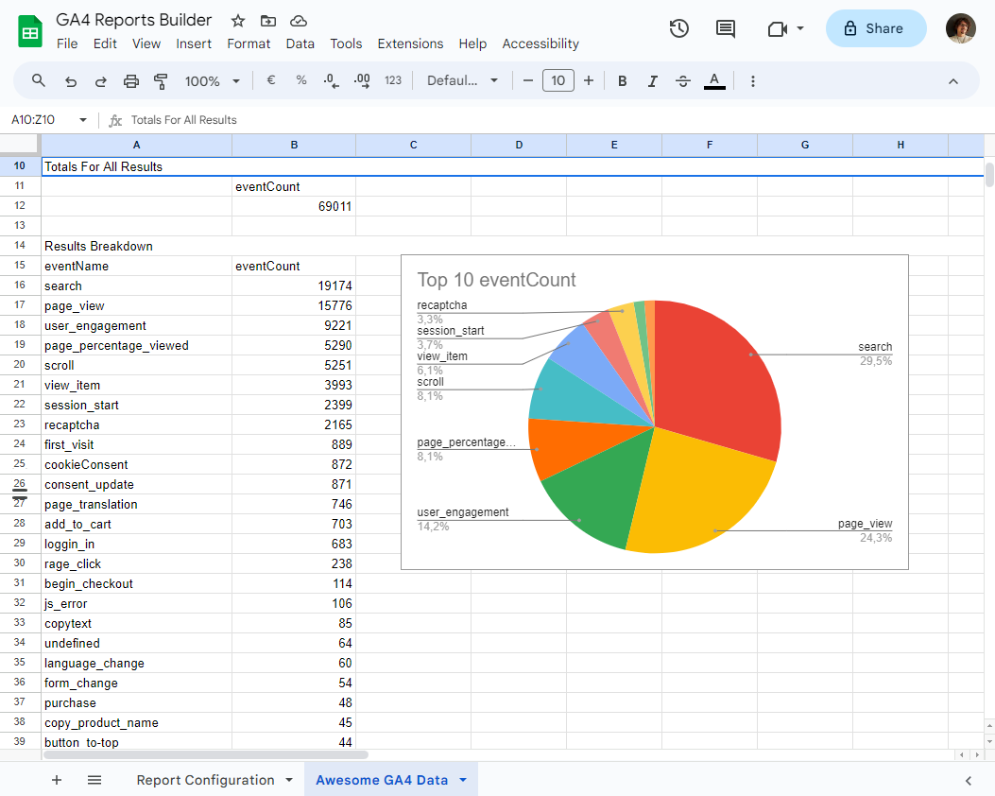Open the zoom 100% dropdown
995x796 pixels.
[212, 81]
